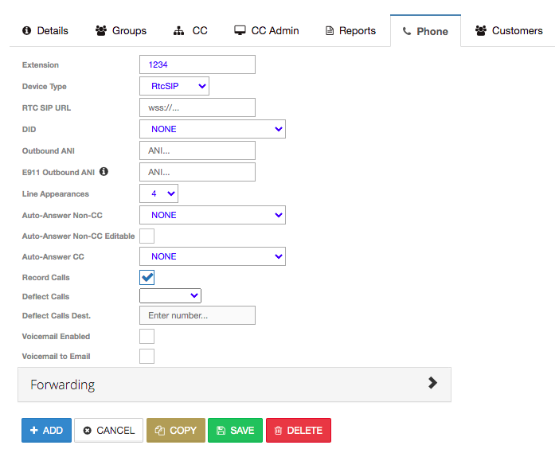Switch to the Details tab
The height and width of the screenshot is (449, 555).
(45, 31)
